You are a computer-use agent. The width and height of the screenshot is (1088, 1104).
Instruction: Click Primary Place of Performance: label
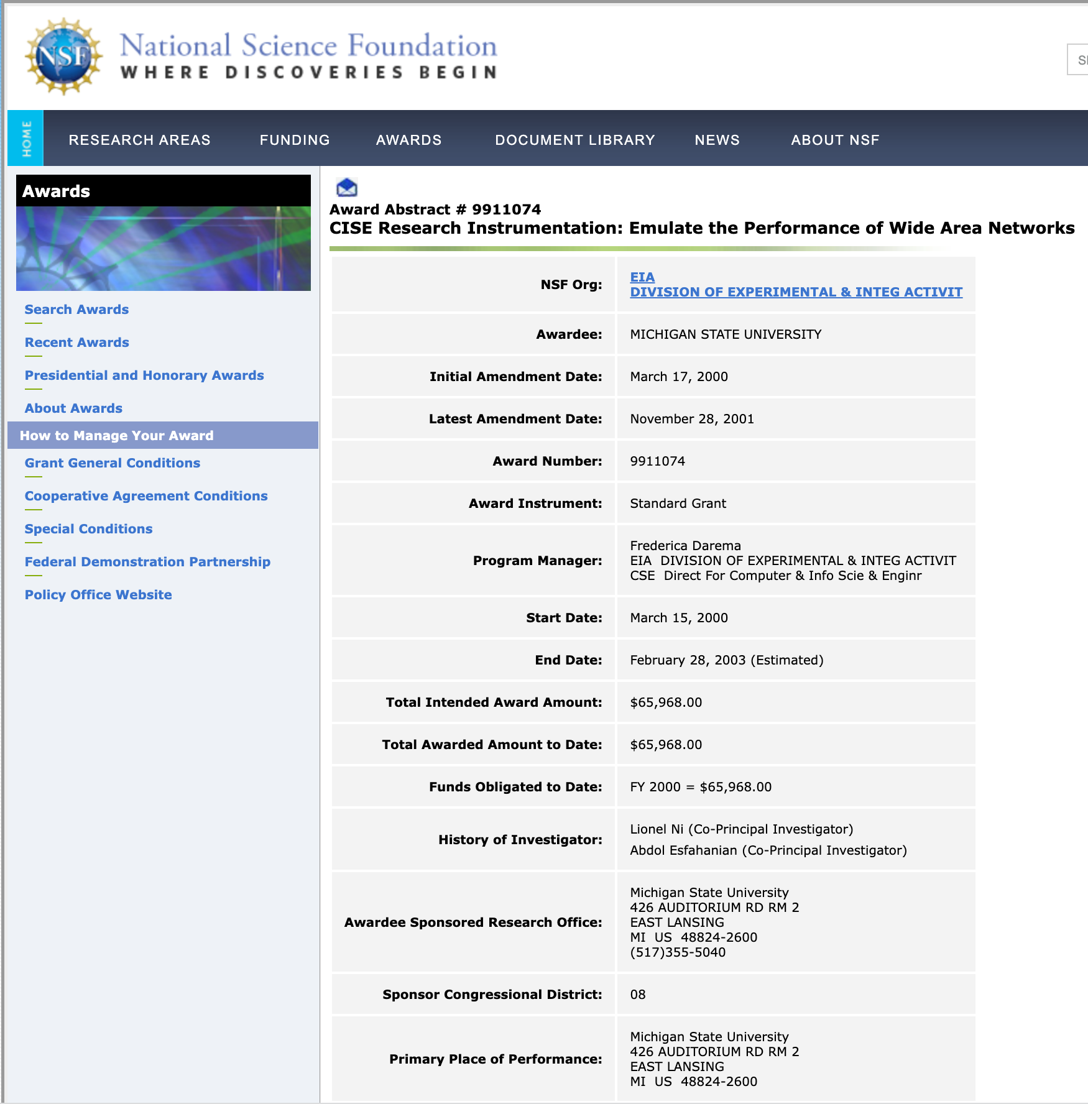tap(496, 1059)
